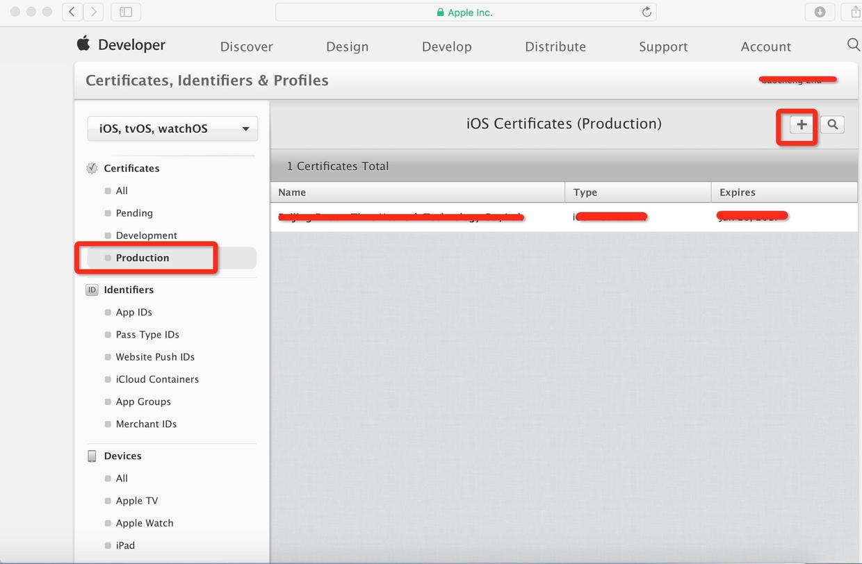Viewport: 862px width, 564px height.
Task: Open the Develop menu item
Action: tap(446, 46)
